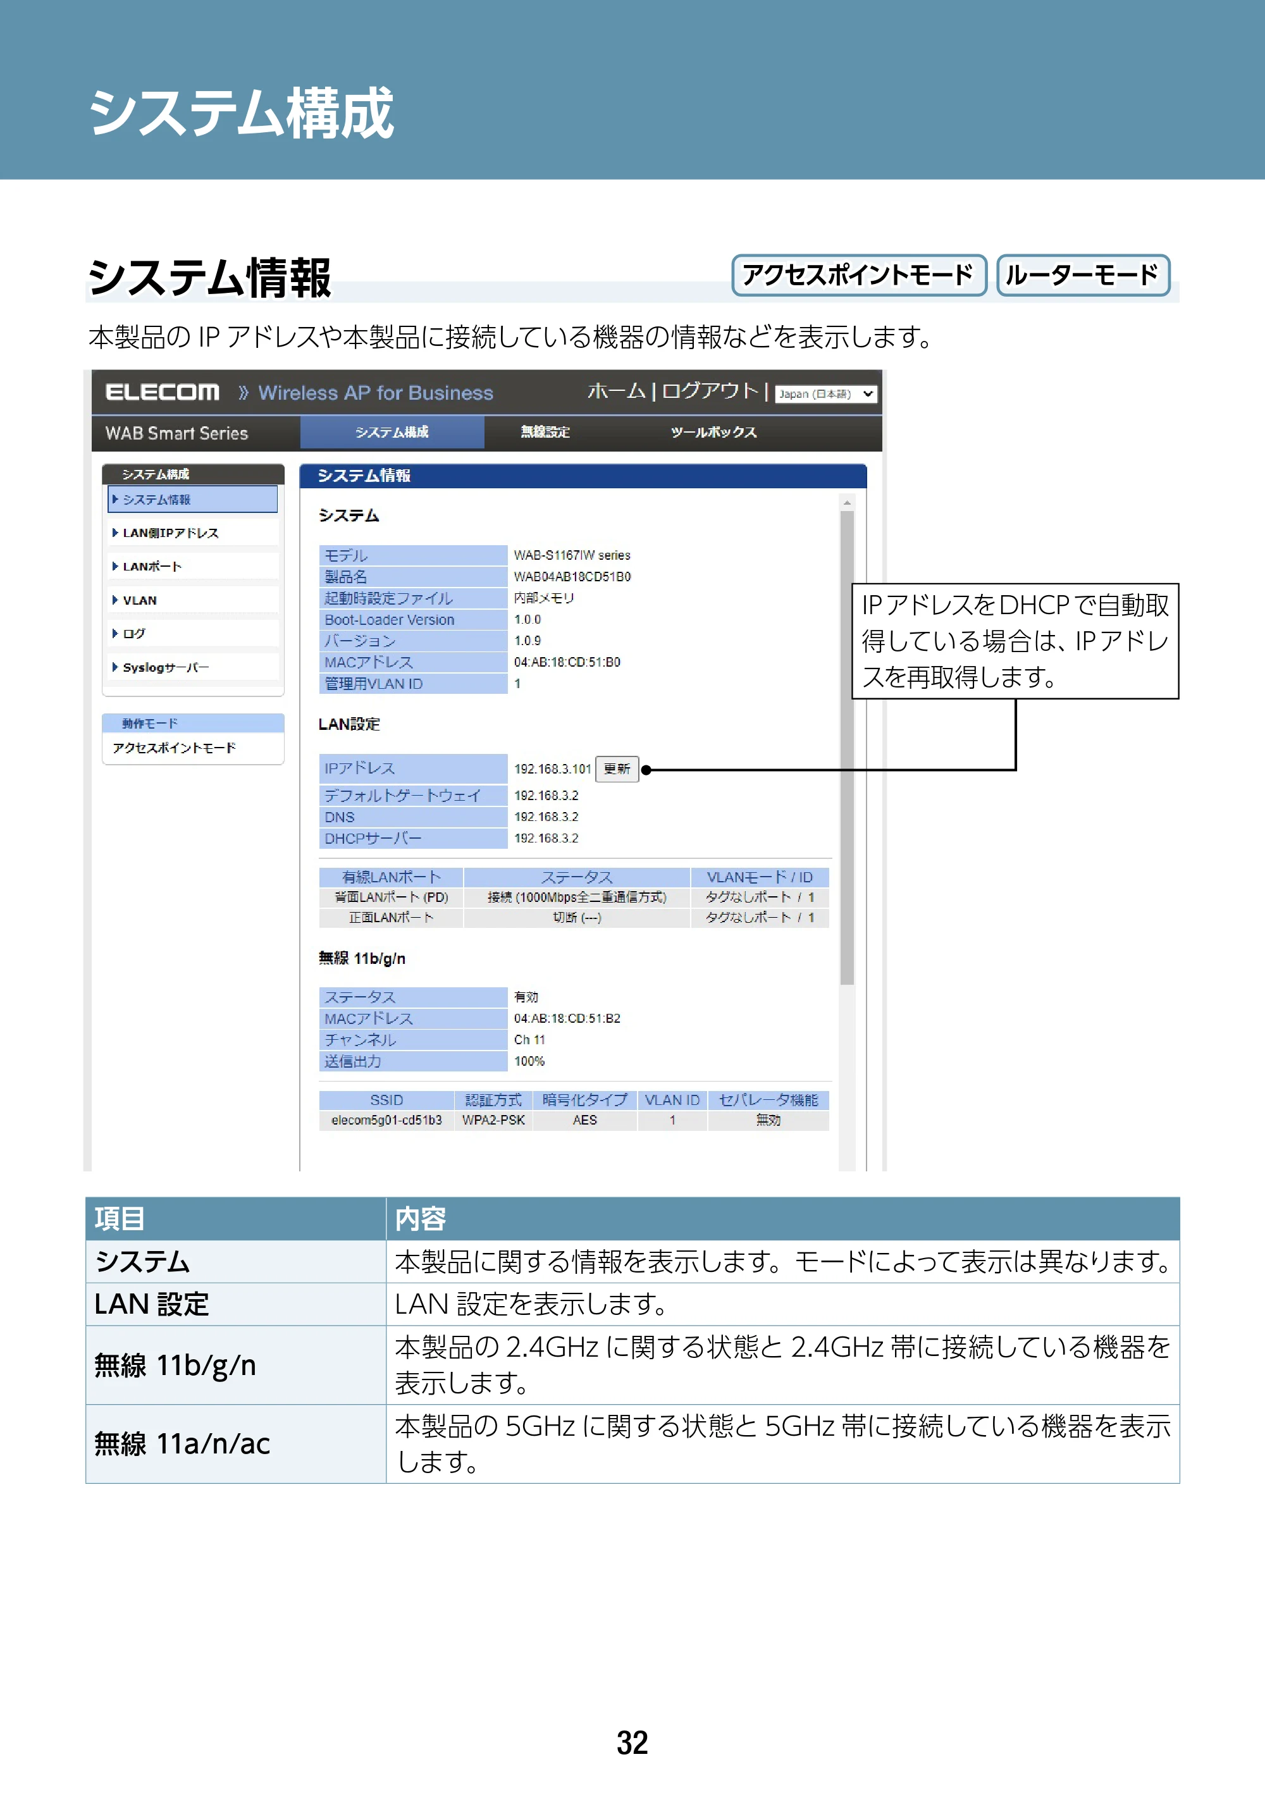Click the アクセスポイントモード badge
Image resolution: width=1265 pixels, height=1795 pixels.
click(x=858, y=275)
